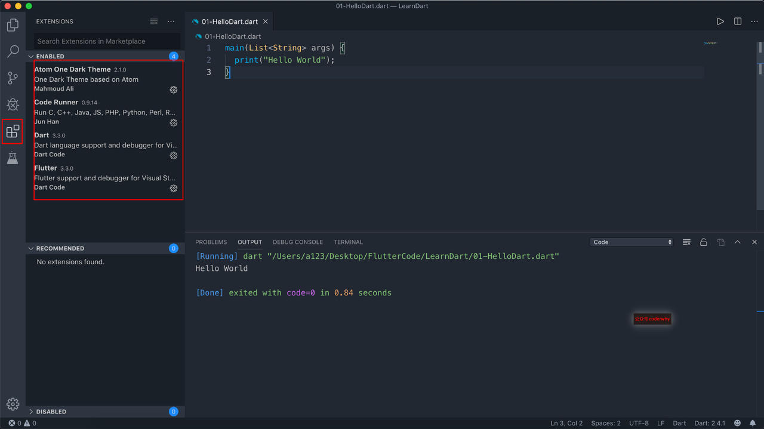Go to line via Ln 3, Col 2

566,423
